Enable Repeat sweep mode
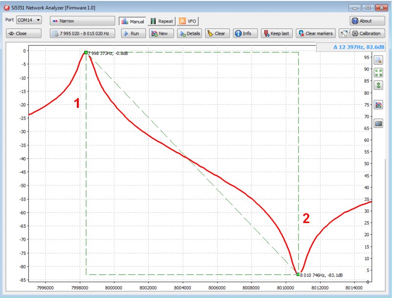Image resolution: width=393 pixels, height=298 pixels. (x=162, y=21)
